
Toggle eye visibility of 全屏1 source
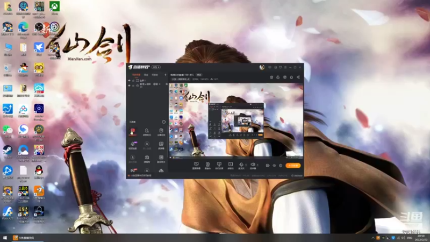(x=129, y=81)
